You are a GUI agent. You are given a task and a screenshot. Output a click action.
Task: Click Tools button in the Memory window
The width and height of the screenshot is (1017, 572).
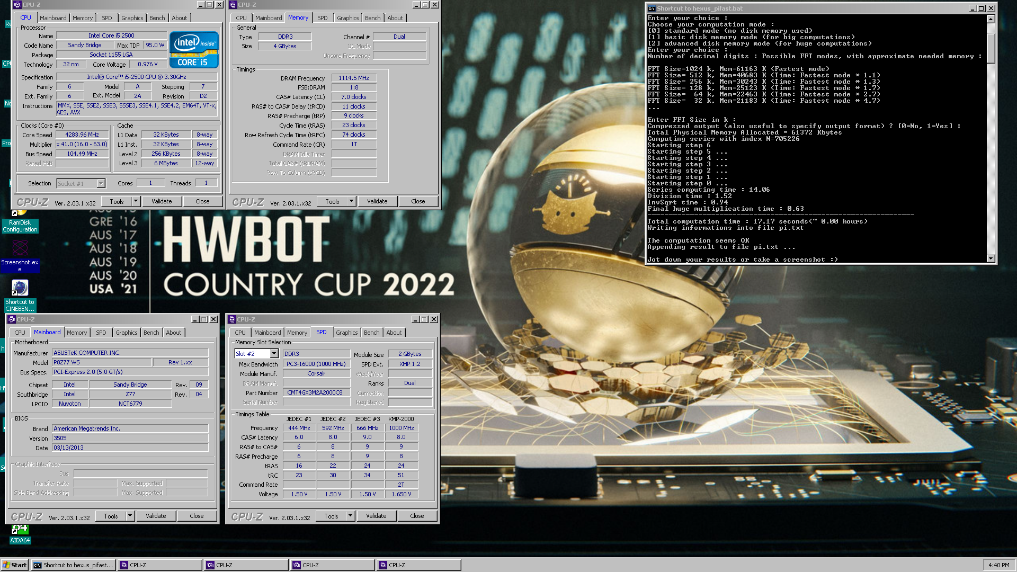(x=332, y=201)
